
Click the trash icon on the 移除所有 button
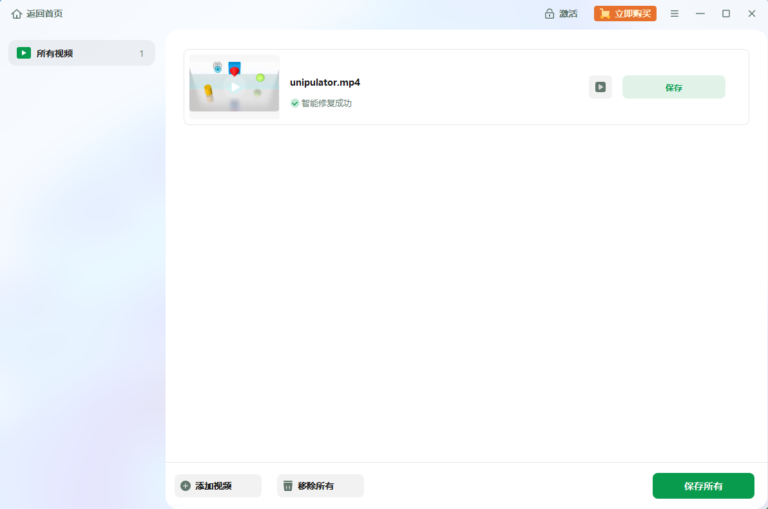click(x=287, y=486)
